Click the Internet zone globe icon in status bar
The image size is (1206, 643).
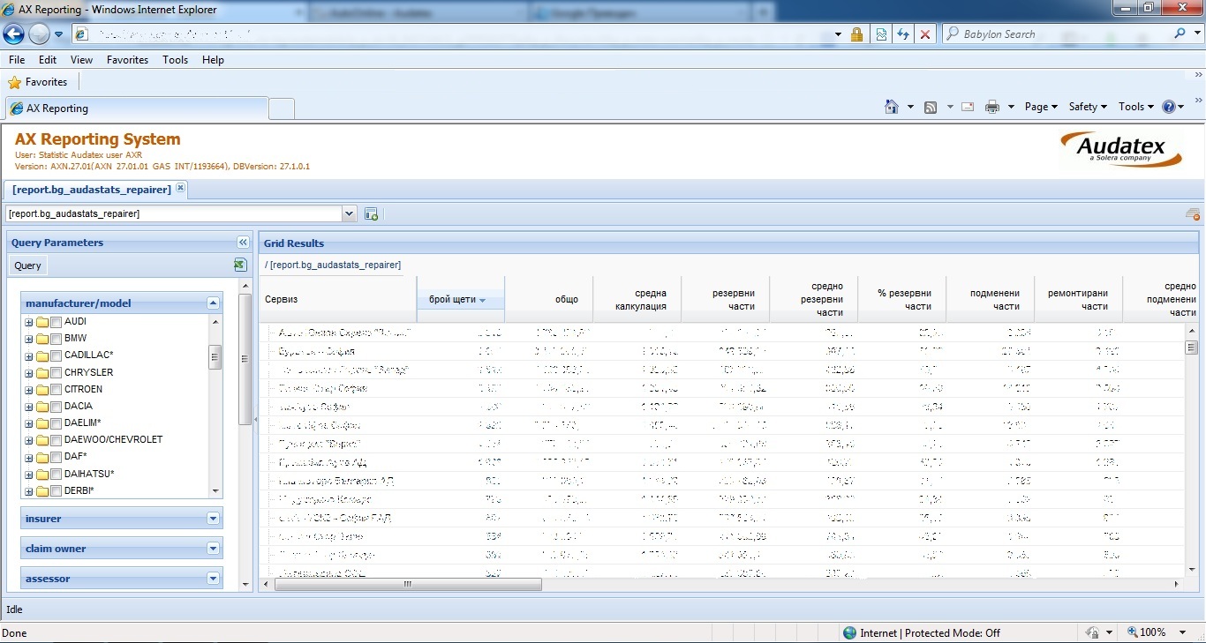850,632
